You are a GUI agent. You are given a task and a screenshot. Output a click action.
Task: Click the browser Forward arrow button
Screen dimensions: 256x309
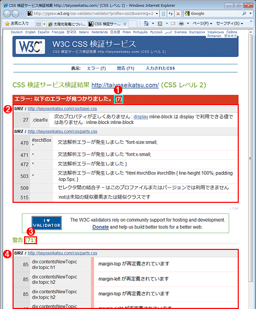[x=16, y=14]
